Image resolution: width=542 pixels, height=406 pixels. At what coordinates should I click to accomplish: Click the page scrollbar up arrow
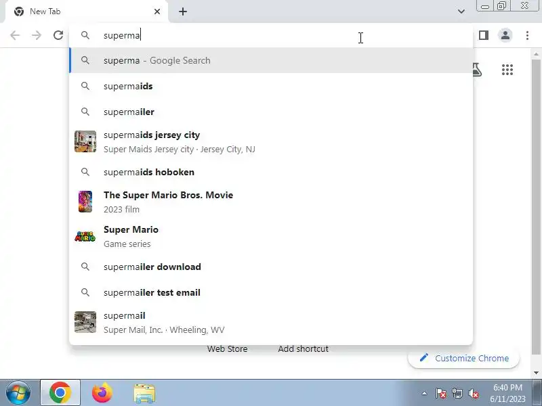pyautogui.click(x=536, y=54)
